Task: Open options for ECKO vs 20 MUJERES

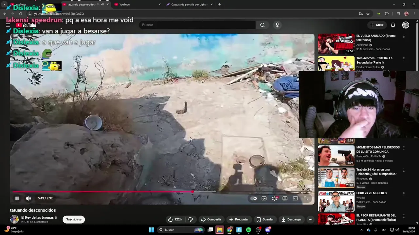Action: [404, 194]
